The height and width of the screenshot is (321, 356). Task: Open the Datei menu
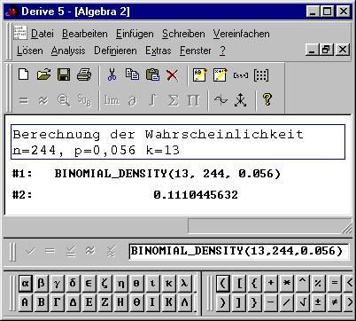coord(43,34)
